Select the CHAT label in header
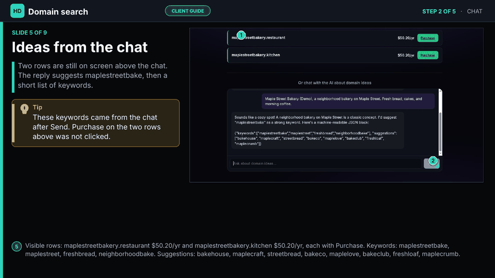 [x=474, y=11]
